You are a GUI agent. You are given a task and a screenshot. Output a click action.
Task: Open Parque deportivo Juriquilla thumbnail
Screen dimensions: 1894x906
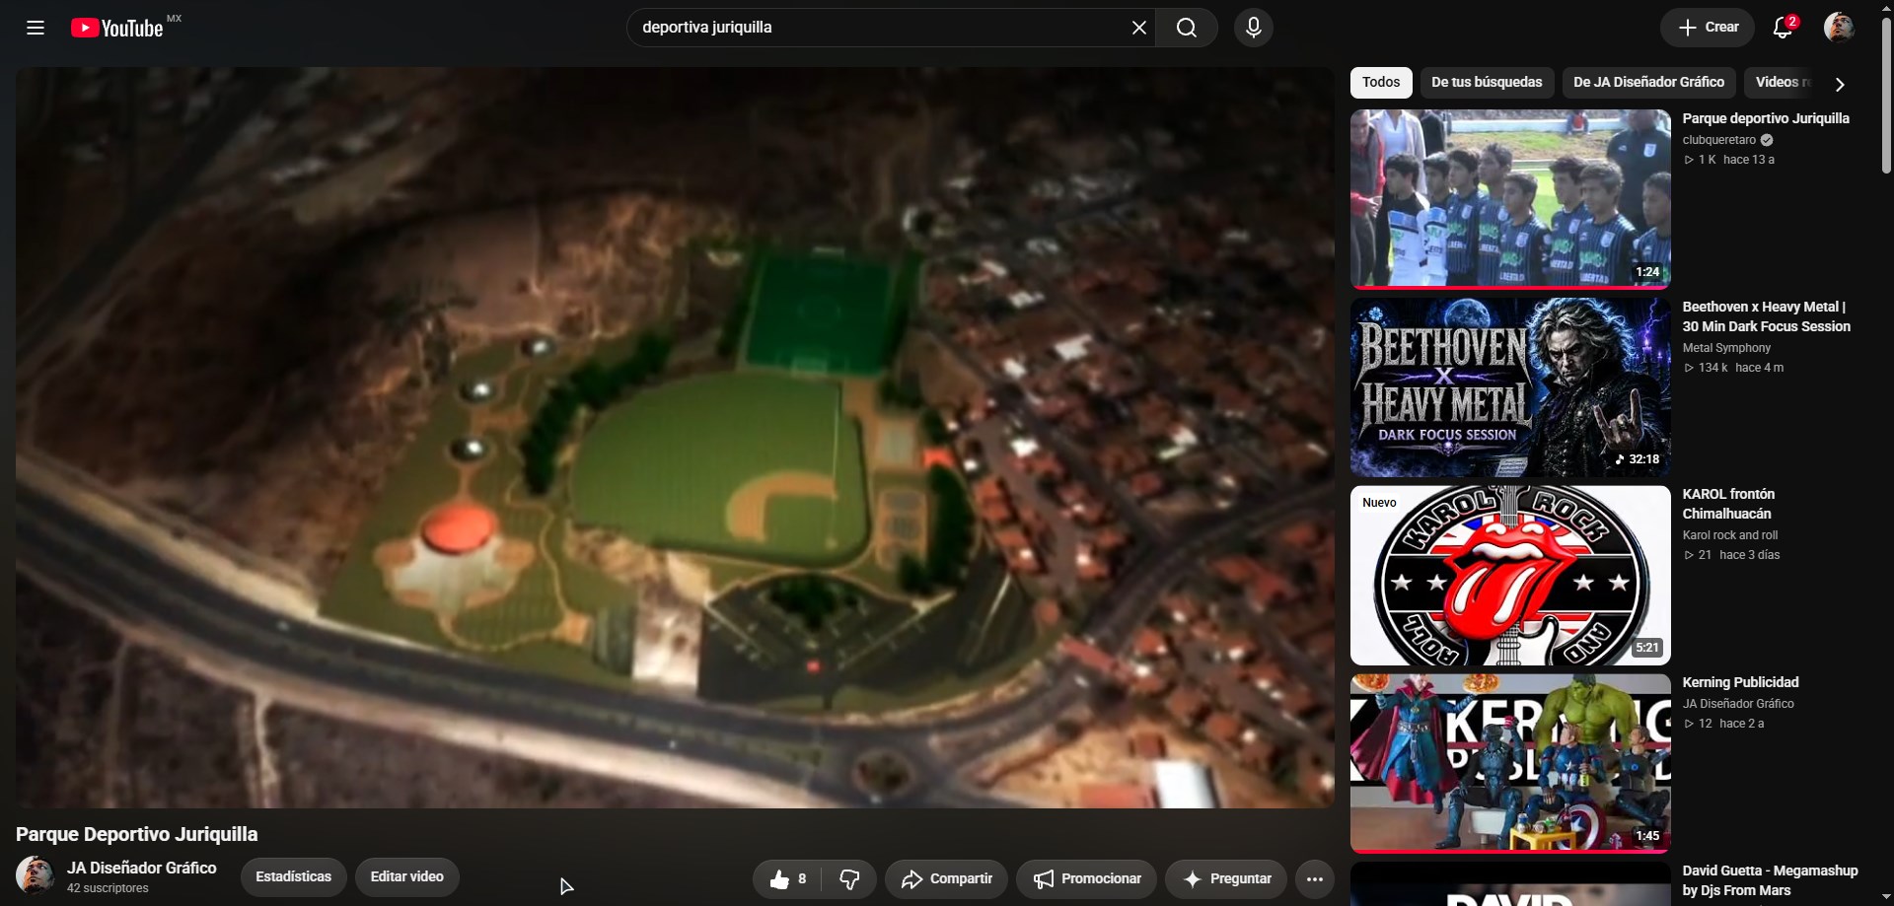click(x=1510, y=199)
